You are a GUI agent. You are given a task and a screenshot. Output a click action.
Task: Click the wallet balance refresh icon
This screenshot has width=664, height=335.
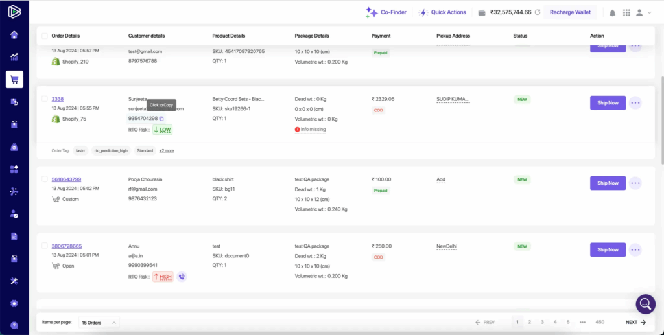click(537, 12)
